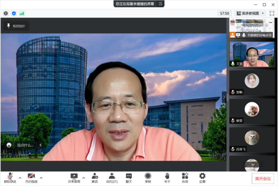The width and height of the screenshot is (278, 186).
Task: Expand audio options arrow beside 解除静音
Action: pos(20,178)
